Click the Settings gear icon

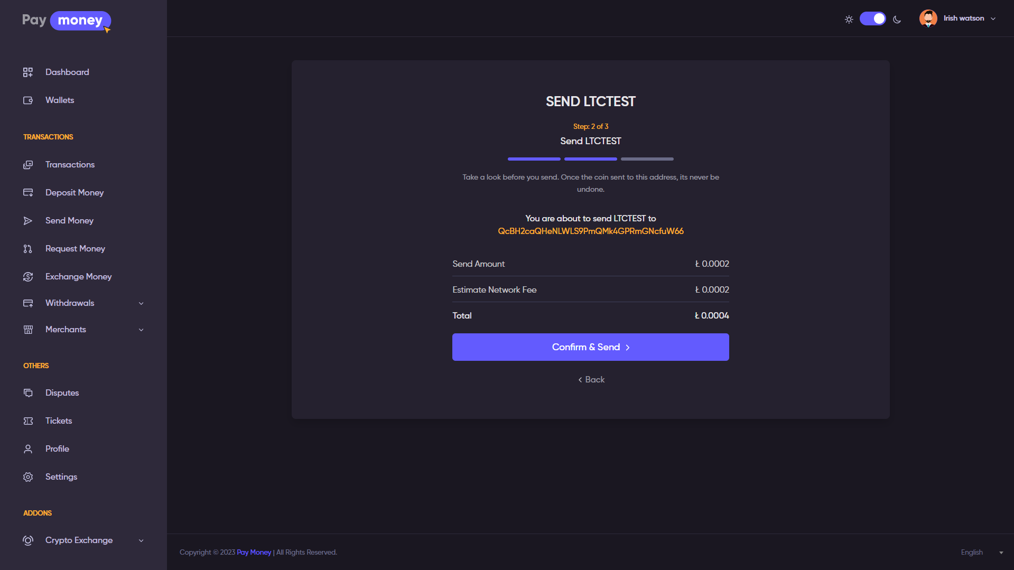click(28, 477)
